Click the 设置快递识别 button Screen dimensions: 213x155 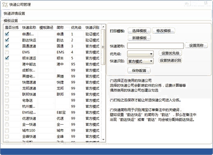(170, 60)
